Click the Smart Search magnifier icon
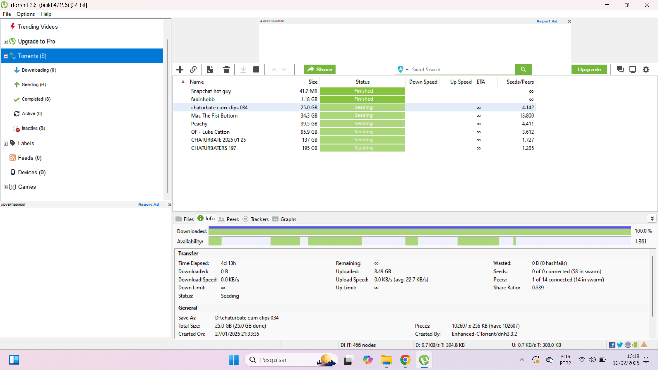 523,69
